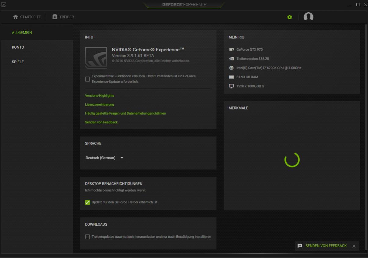
Task: Open the user account avatar
Action: [x=308, y=17]
